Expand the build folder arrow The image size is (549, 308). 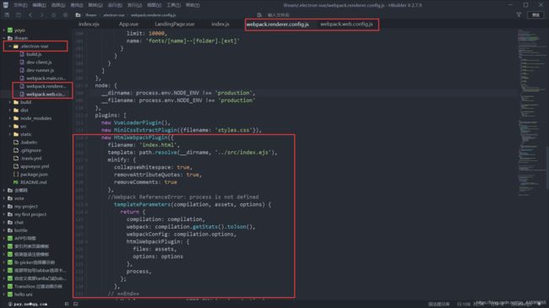click(10, 102)
